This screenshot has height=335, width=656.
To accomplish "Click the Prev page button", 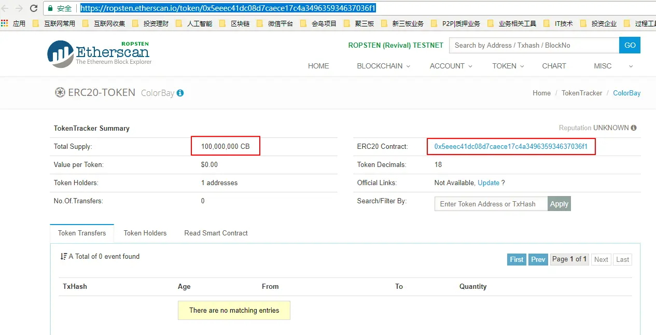I will tap(538, 259).
